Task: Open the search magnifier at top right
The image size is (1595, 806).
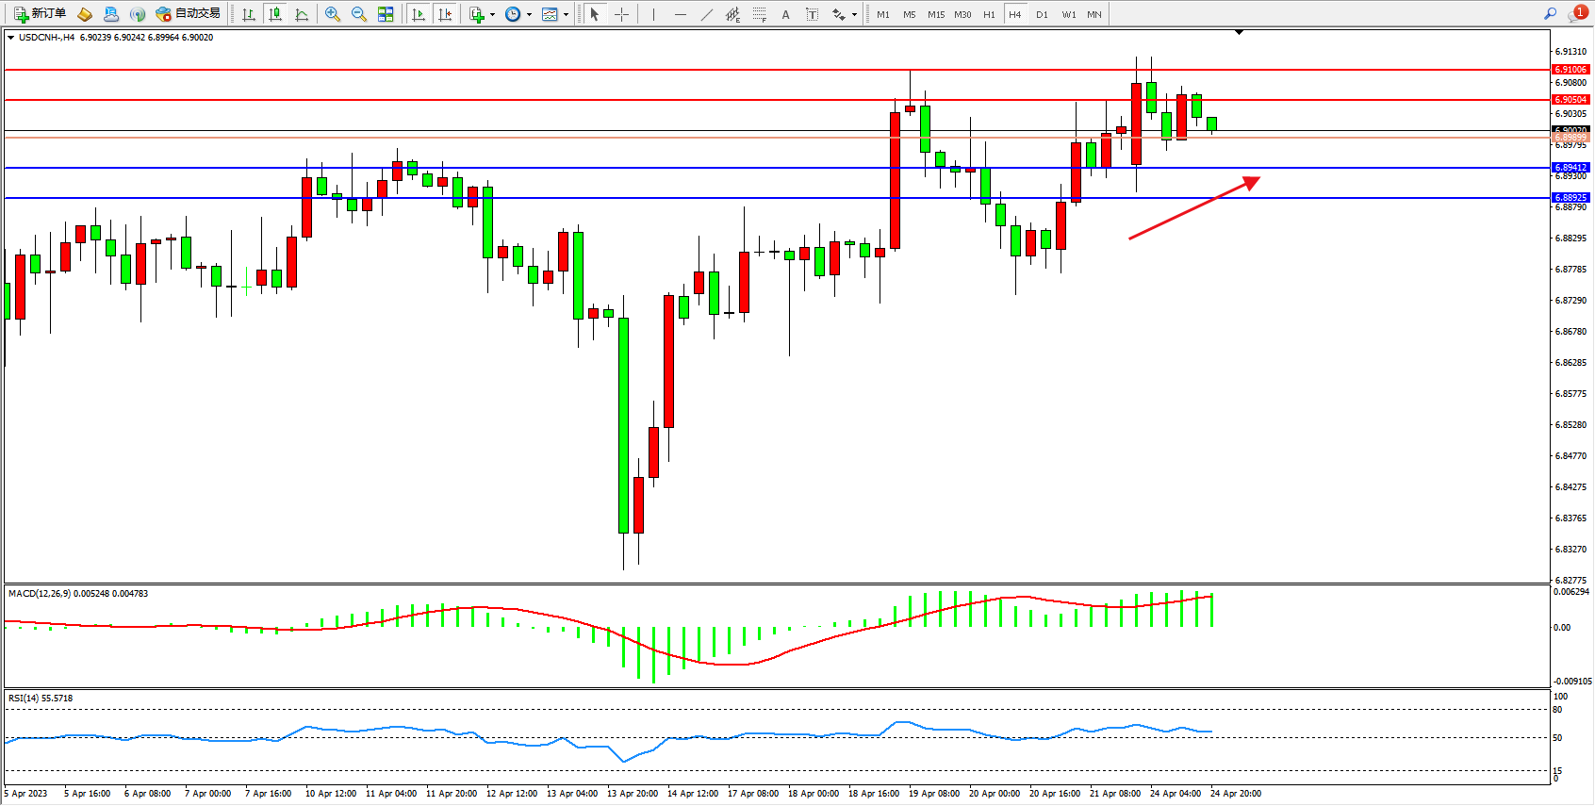Action: click(x=1550, y=14)
